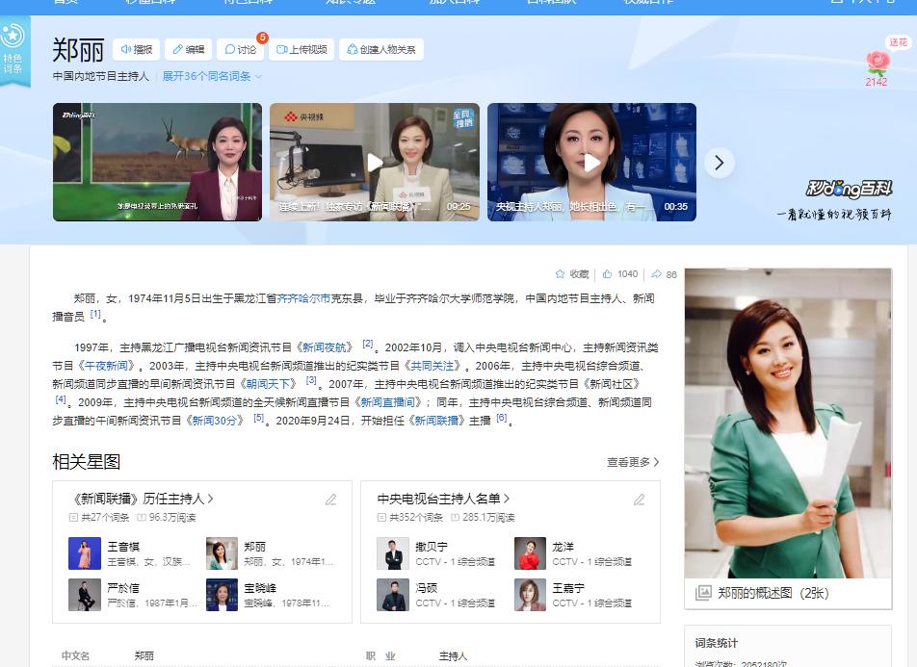
Task: Send a flower with the rose icon
Action: pos(878,62)
